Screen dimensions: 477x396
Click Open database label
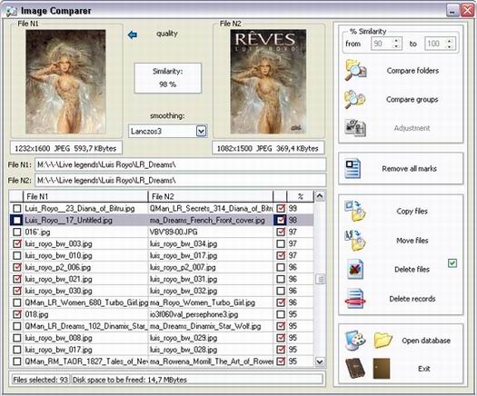coord(426,341)
